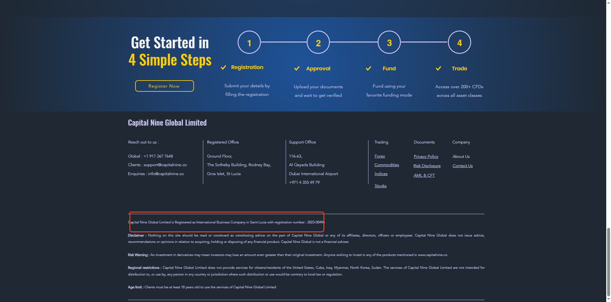Click the 'Risk Warning :' bold label
The image size is (611, 302).
click(x=139, y=255)
